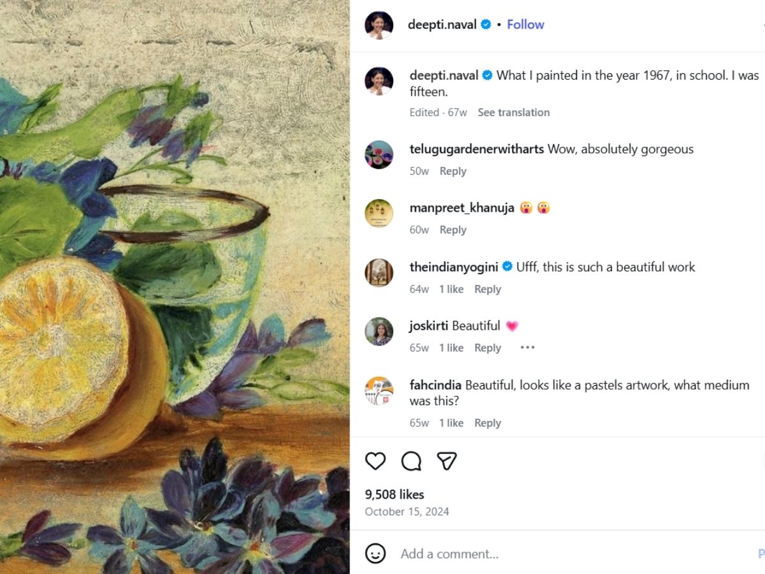765x574 pixels.
Task: See translation of the caption
Action: 513,112
